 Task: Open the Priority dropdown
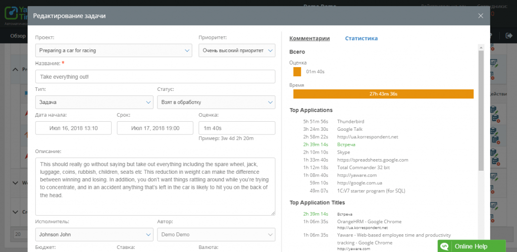point(236,51)
